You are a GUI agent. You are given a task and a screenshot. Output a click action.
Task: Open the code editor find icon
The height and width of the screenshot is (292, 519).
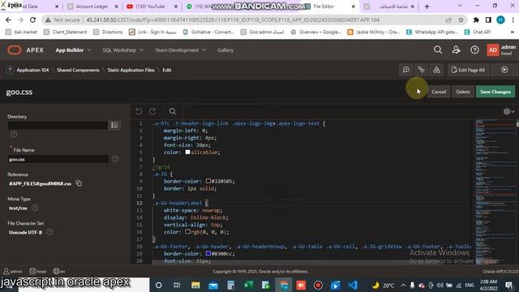point(173,112)
